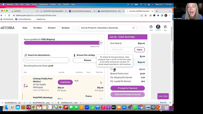The height and width of the screenshot is (114, 203).
Task: Switch to the first doTERRA tab
Action: [24, 11]
